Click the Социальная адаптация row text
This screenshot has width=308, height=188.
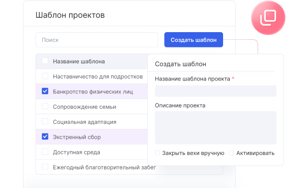point(84,122)
